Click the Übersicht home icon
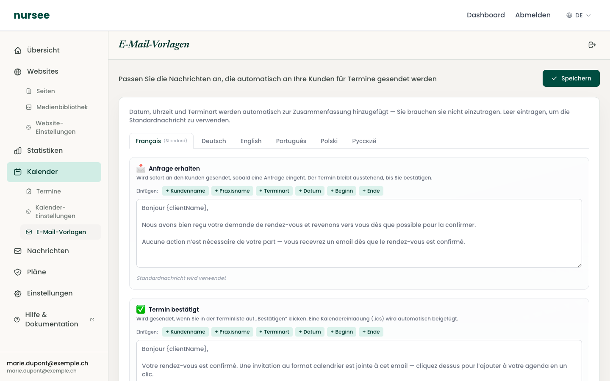The image size is (610, 381). point(18,50)
